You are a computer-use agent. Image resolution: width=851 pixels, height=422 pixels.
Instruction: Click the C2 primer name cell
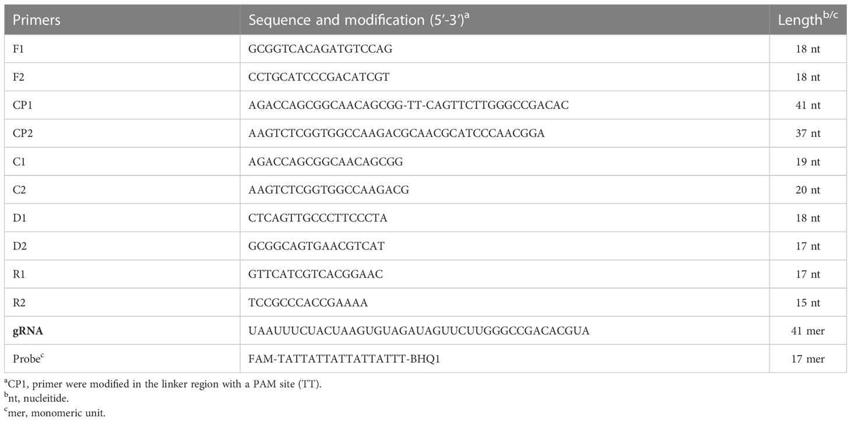(x=19, y=189)
